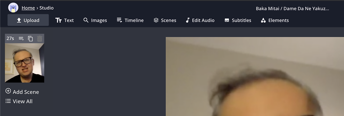Screen dimensions: 344x116
Task: Open the Scenes tool
Action: pyautogui.click(x=165, y=20)
